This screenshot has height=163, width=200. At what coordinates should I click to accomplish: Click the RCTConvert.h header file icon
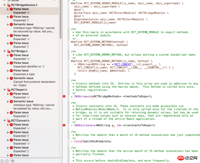(8, 121)
